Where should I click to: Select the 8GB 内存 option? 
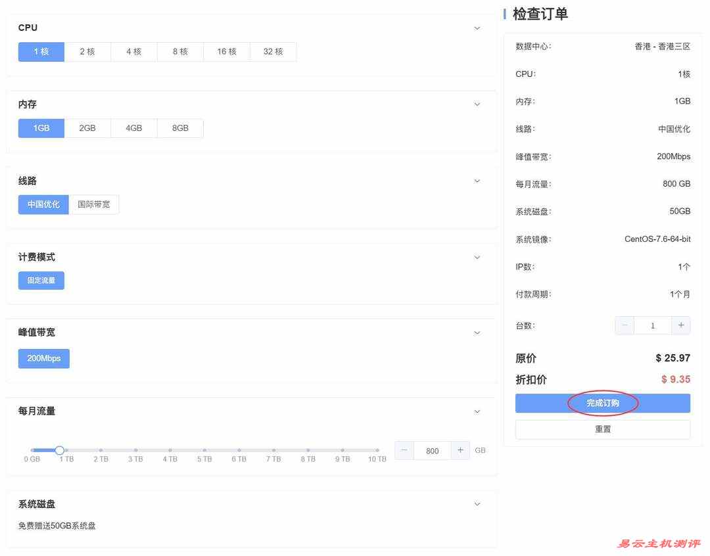(x=179, y=128)
